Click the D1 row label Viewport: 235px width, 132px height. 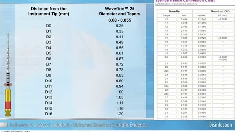(x=49, y=31)
